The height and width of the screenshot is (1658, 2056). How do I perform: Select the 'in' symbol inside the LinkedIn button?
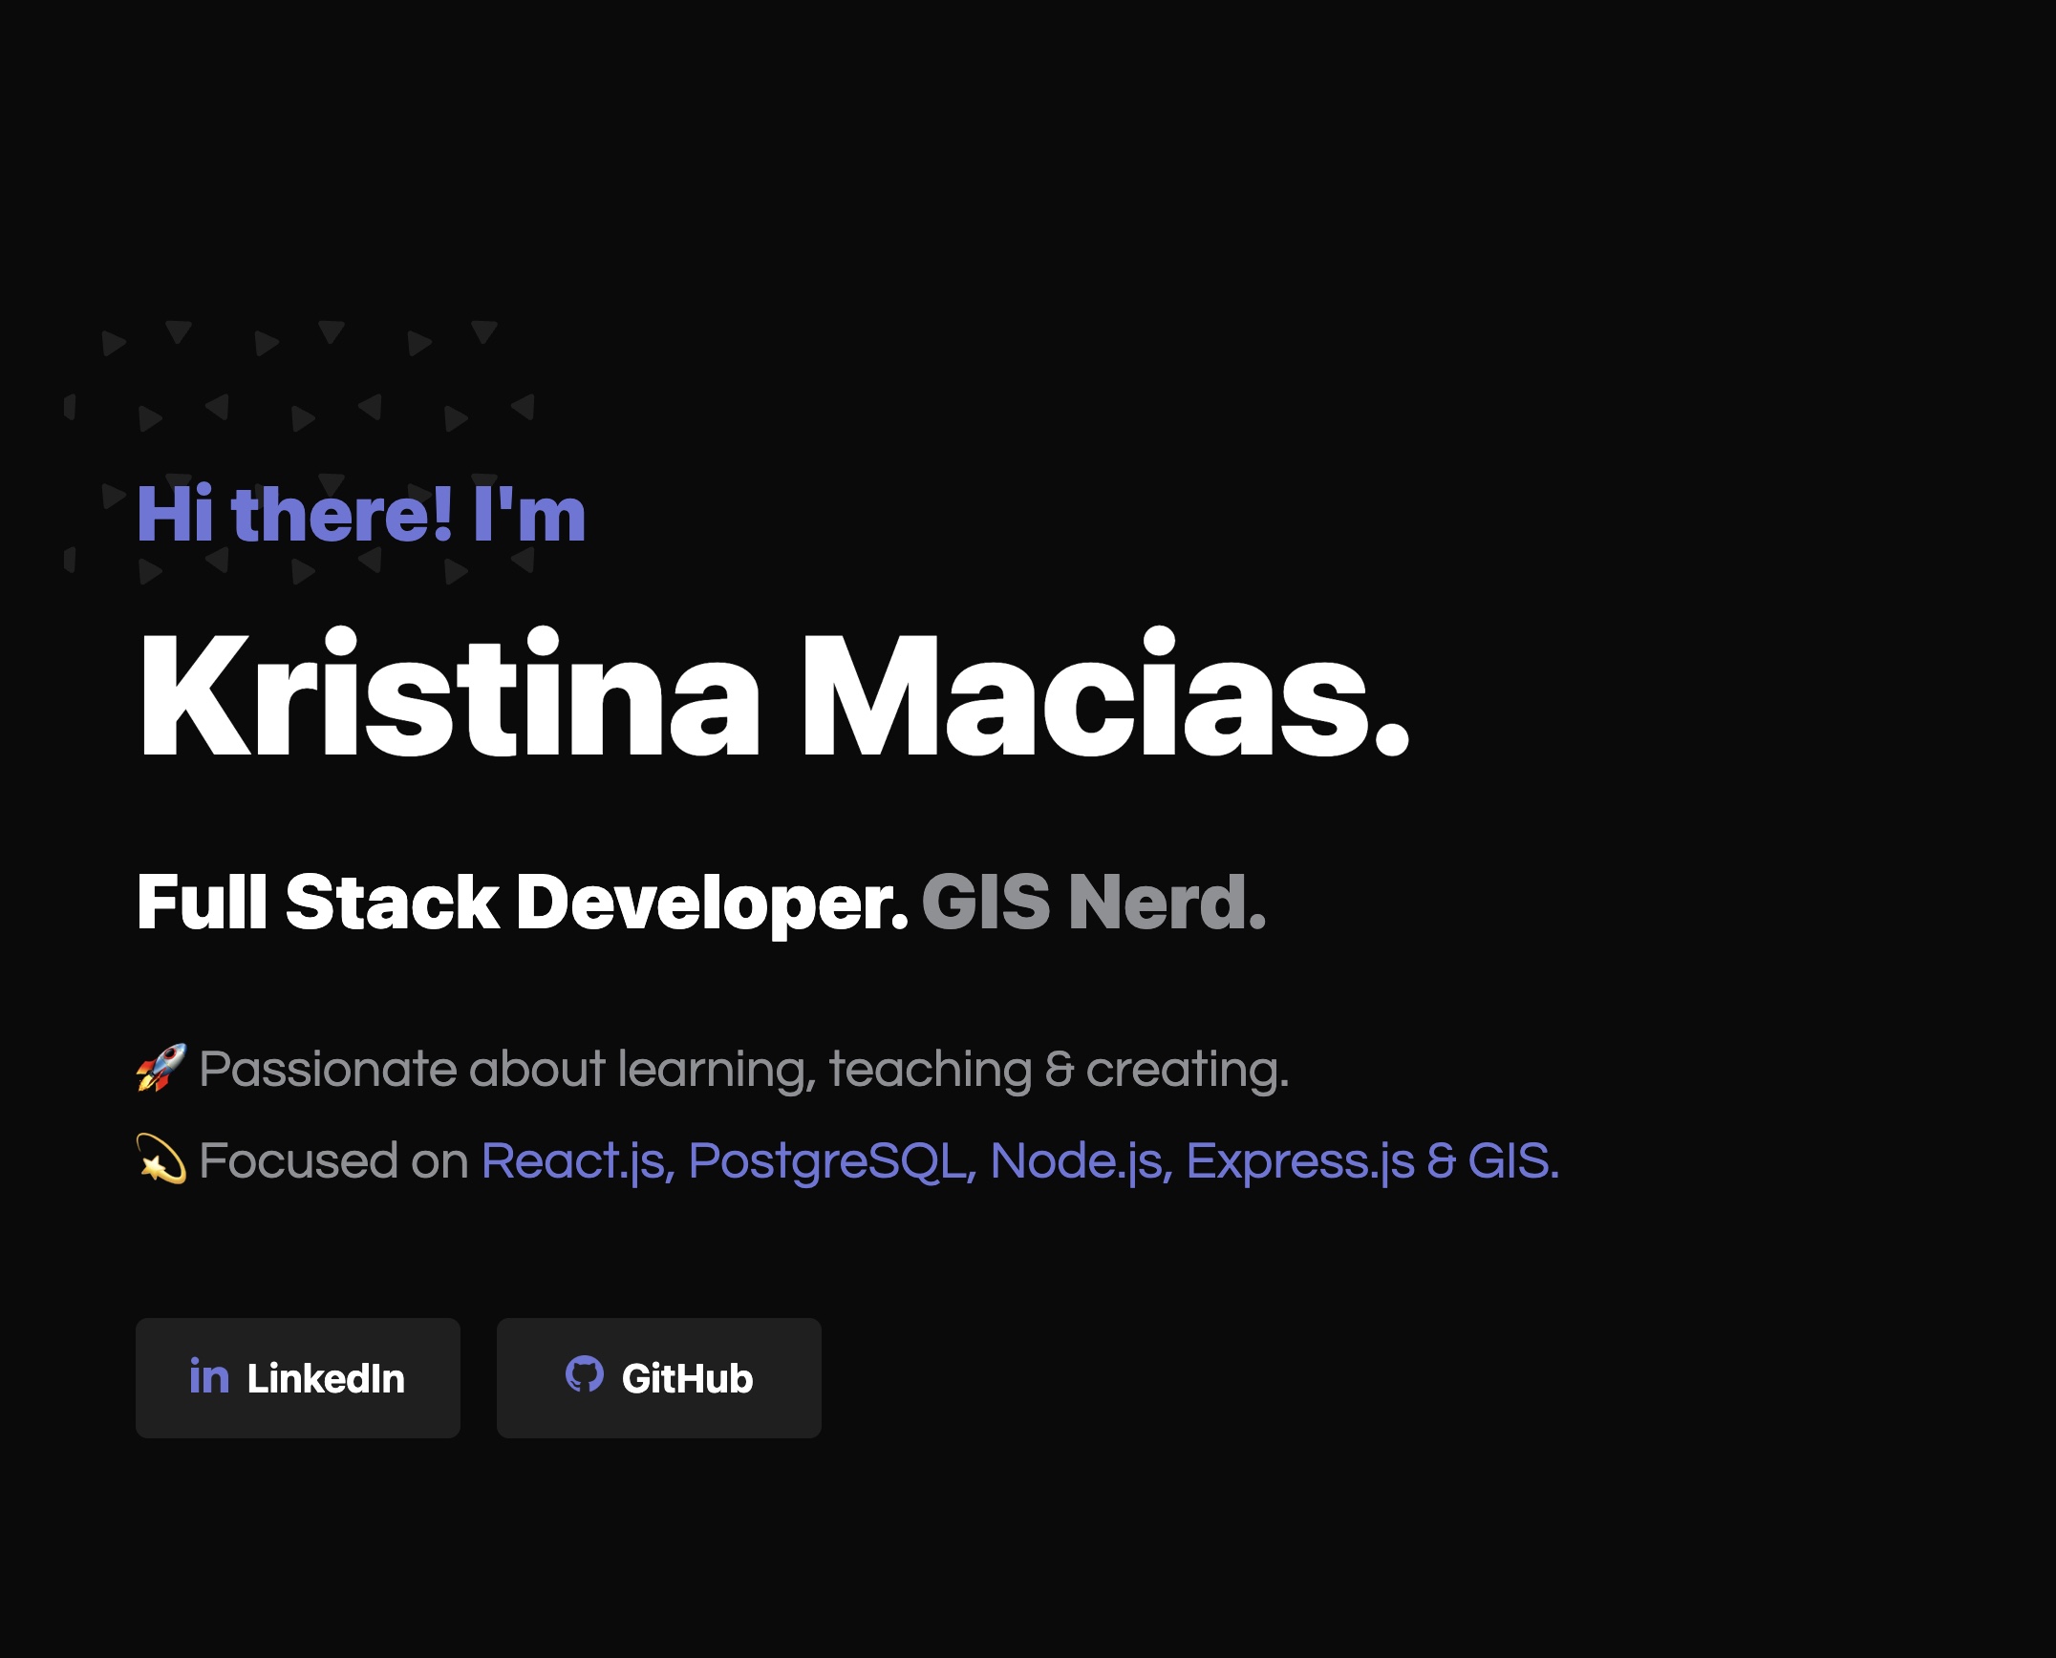point(210,1377)
